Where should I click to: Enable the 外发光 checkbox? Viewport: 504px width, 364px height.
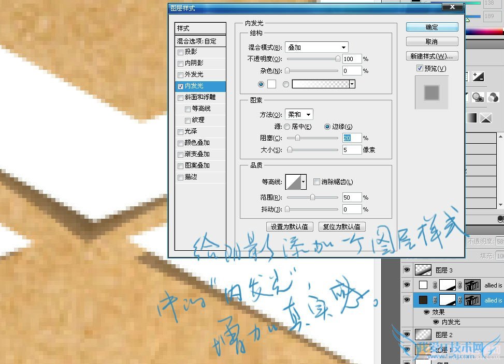(180, 75)
